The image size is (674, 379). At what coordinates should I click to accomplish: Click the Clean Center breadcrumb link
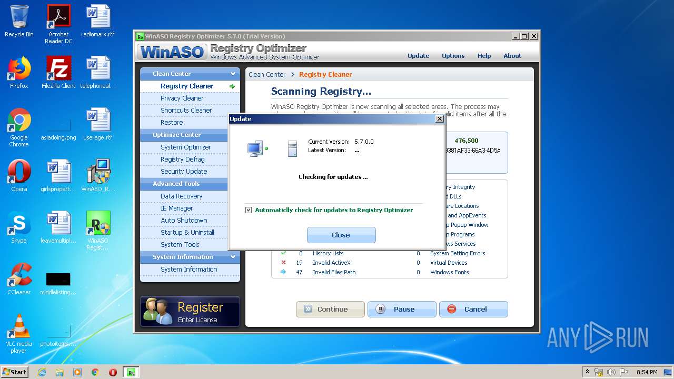coord(267,74)
